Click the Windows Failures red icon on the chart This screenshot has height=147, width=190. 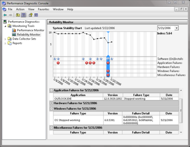108,71
